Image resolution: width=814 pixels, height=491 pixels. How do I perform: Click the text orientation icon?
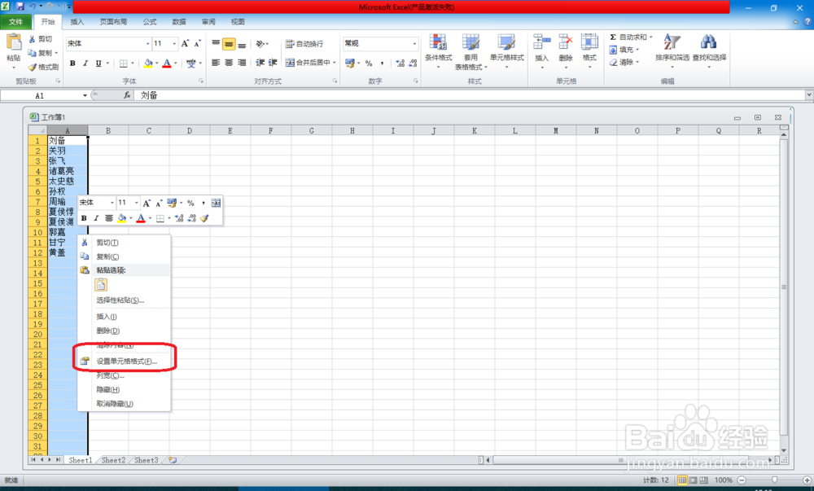(x=260, y=44)
